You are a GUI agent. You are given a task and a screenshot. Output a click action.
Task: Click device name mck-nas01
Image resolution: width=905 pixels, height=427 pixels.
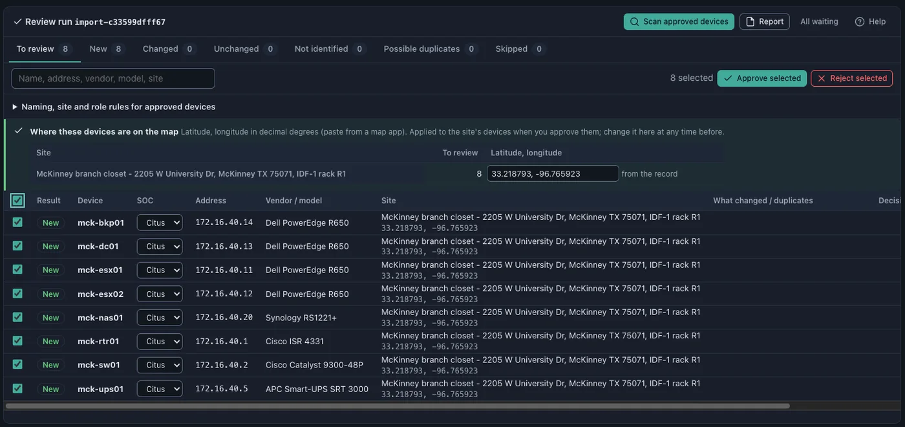point(100,318)
